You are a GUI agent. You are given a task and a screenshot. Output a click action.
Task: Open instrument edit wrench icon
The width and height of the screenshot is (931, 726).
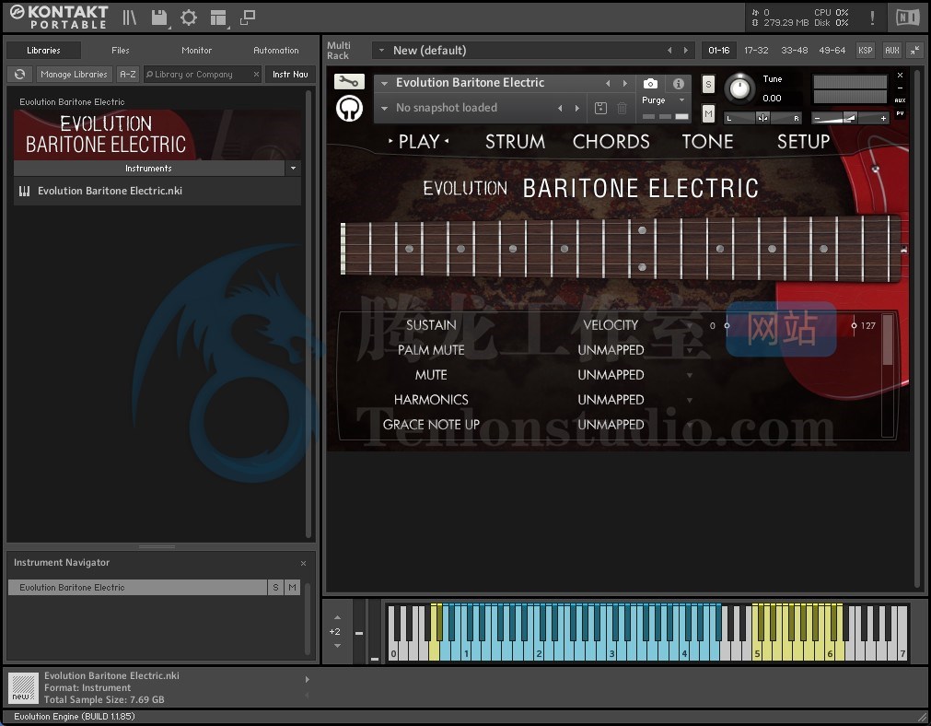coord(349,82)
